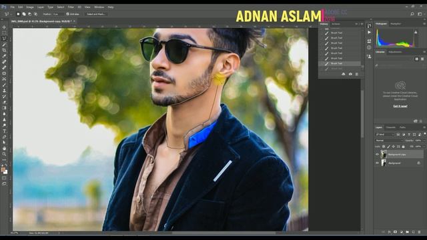Select the Move tool

(4, 27)
